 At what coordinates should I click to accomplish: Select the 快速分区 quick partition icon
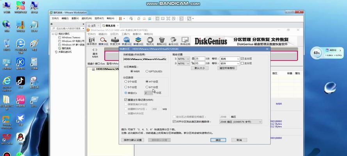(x=126, y=41)
